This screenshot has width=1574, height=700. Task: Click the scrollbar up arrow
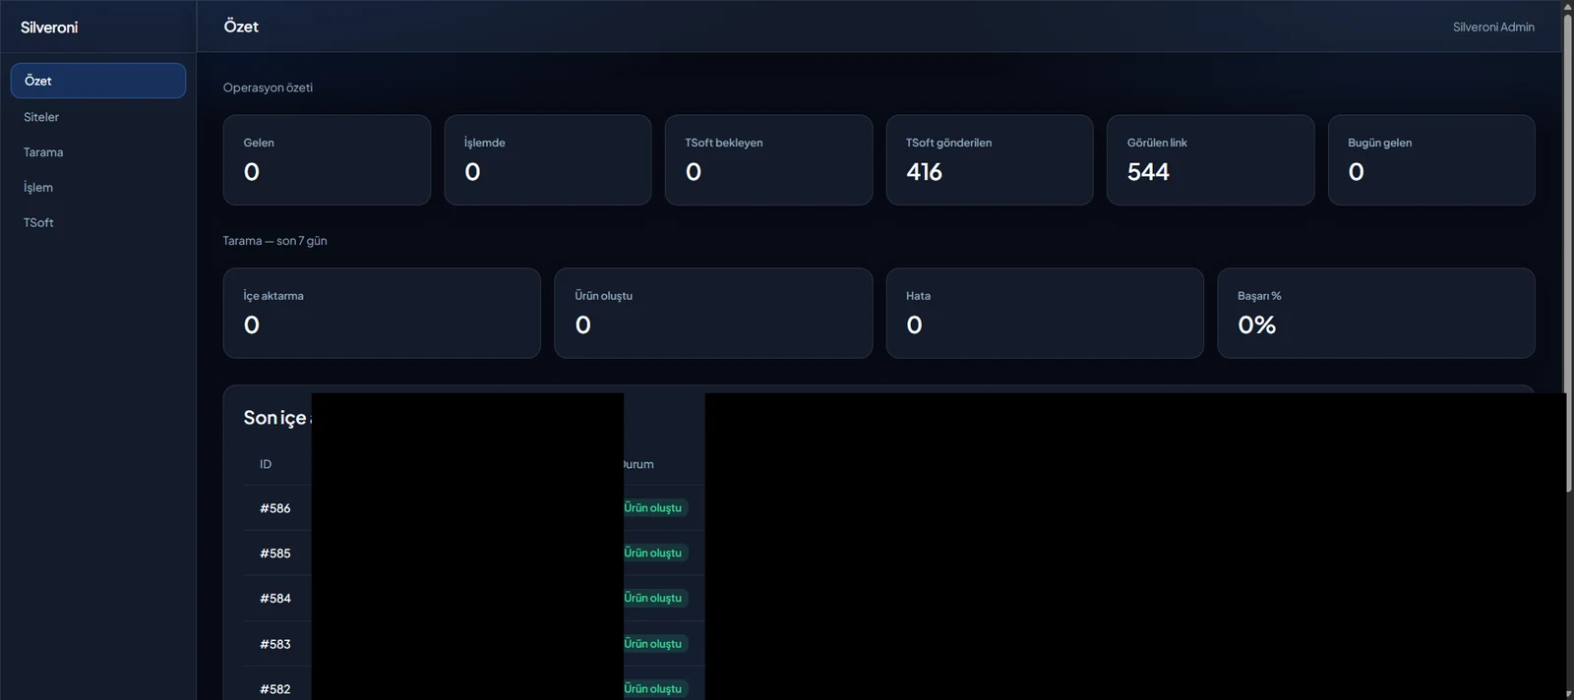pos(1568,6)
